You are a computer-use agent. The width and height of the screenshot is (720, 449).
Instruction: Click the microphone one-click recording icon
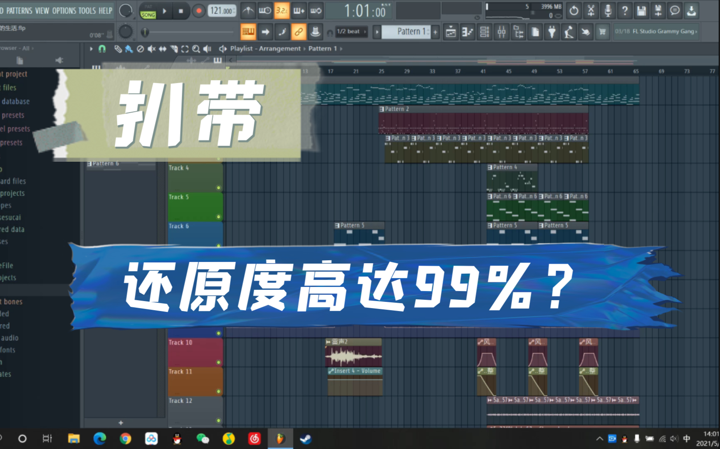click(608, 11)
